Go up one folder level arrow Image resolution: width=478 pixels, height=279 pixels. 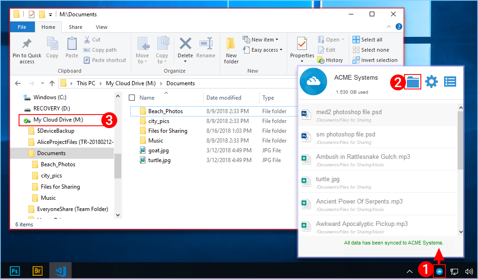tap(52, 83)
